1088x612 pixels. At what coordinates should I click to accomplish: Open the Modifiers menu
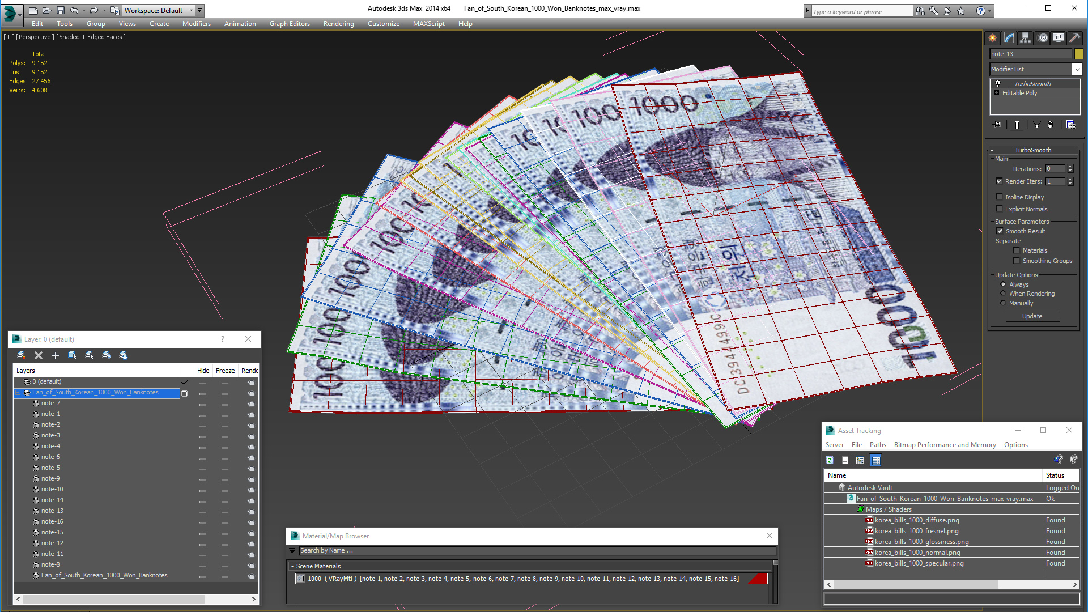[196, 24]
